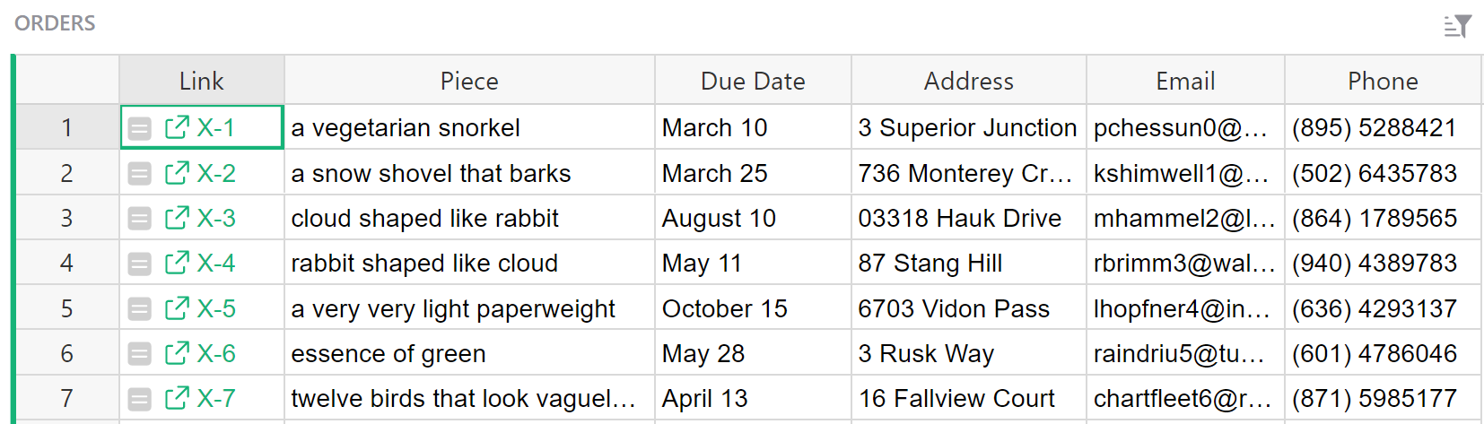Screen dimensions: 1484x424
Task: Click the 'essence of green' cell
Action: pos(388,353)
